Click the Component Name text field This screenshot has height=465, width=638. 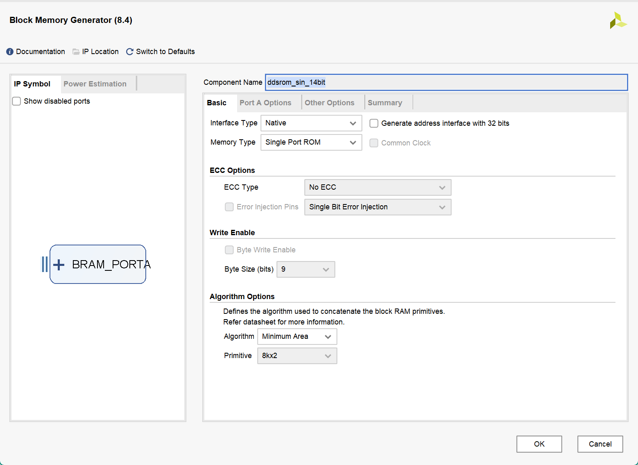point(446,82)
